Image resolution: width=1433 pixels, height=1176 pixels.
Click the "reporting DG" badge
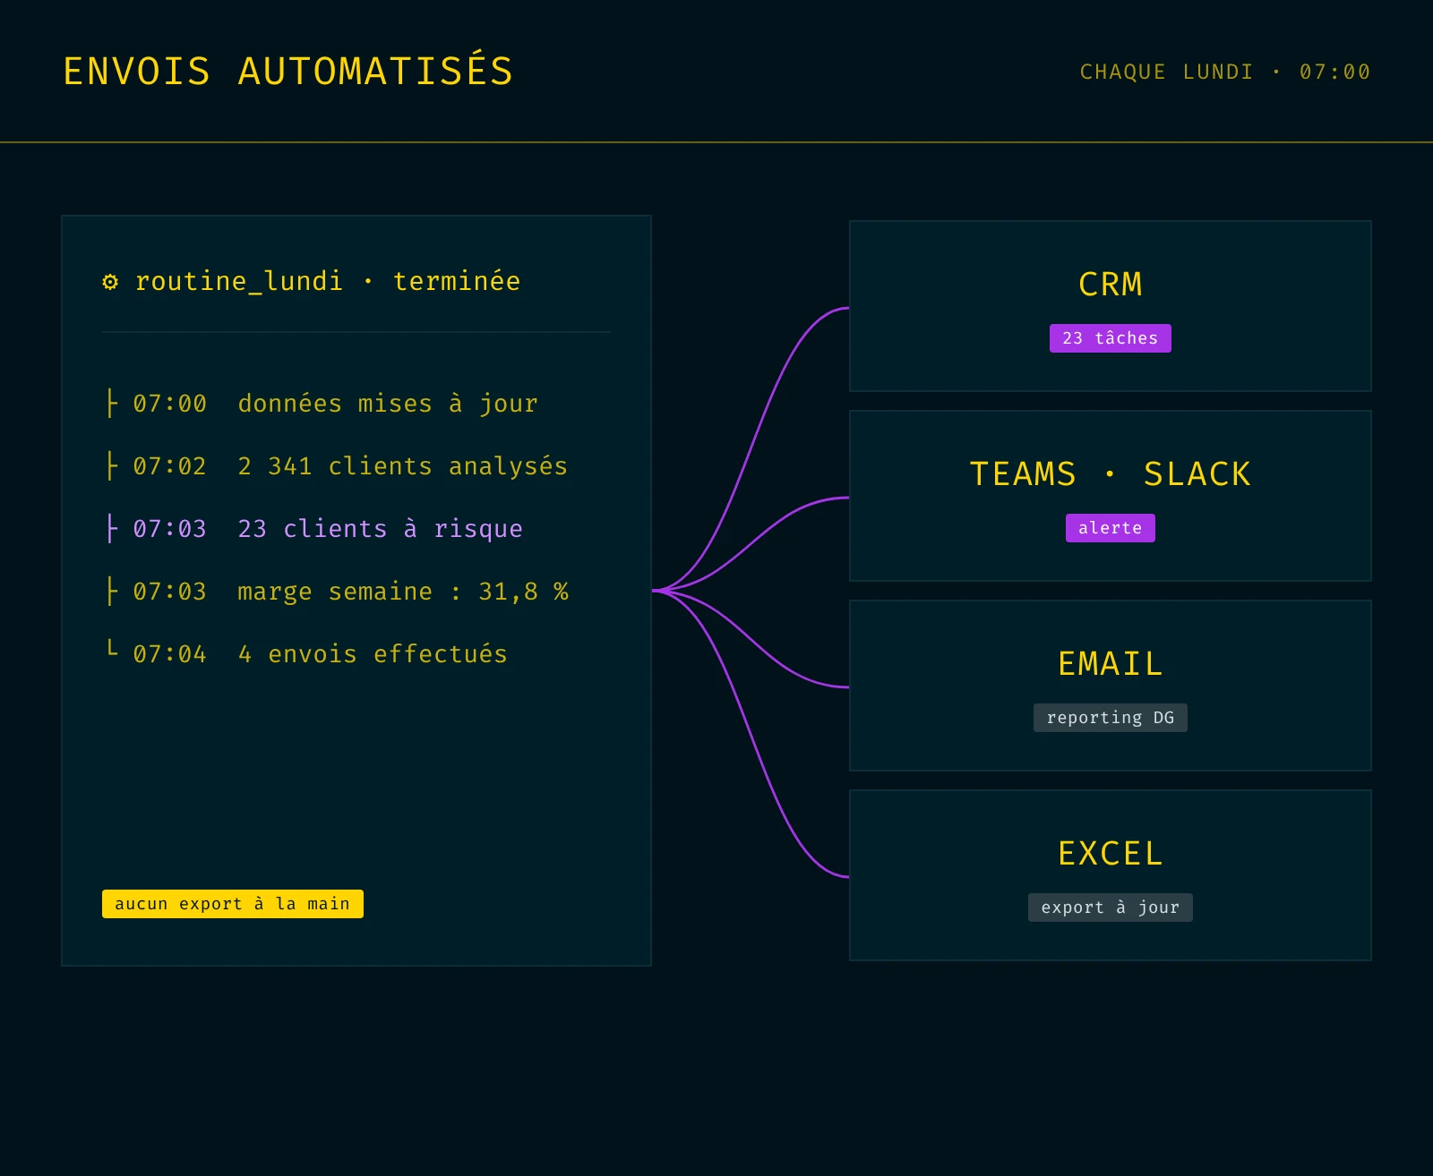coord(1111,718)
